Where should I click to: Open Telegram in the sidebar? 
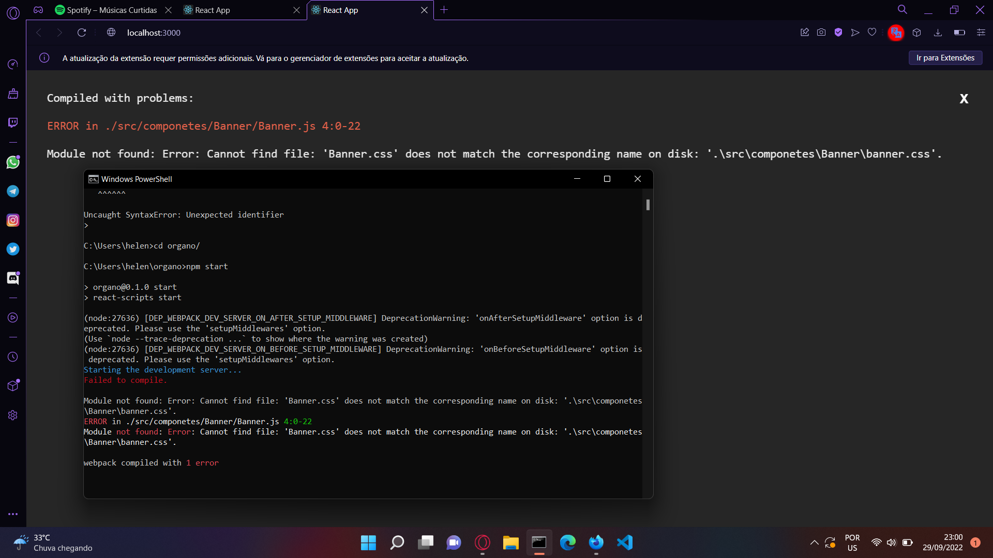tap(13, 191)
